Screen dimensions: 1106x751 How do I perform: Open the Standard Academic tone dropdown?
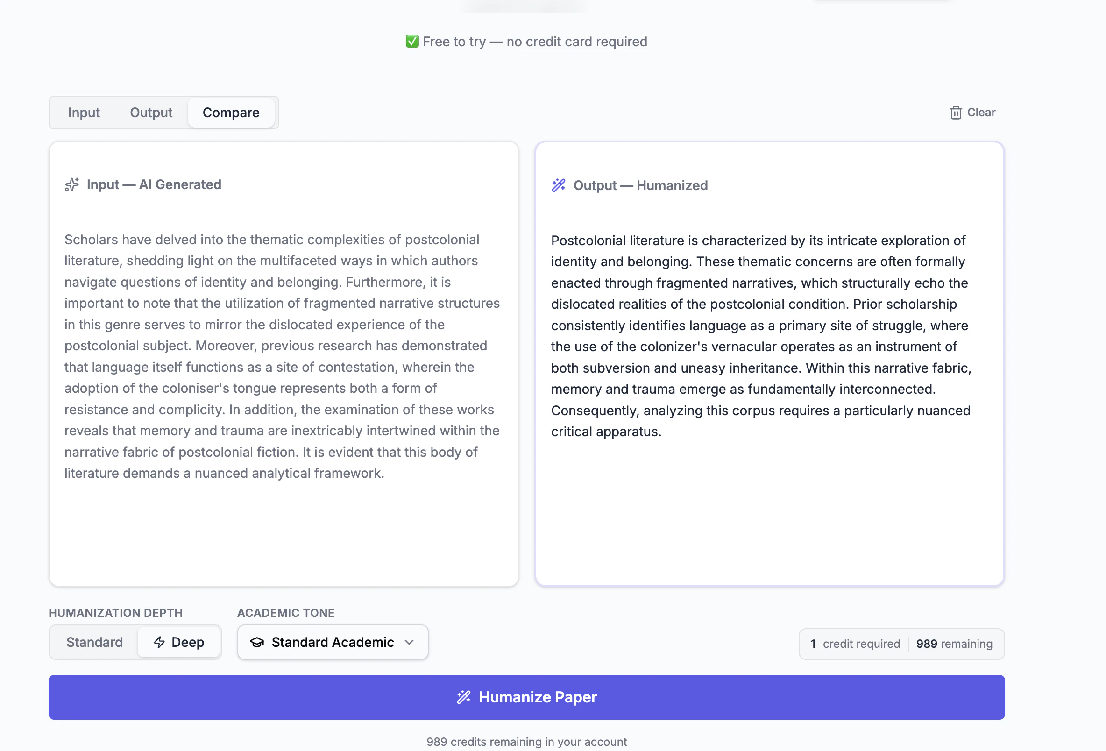(x=332, y=642)
